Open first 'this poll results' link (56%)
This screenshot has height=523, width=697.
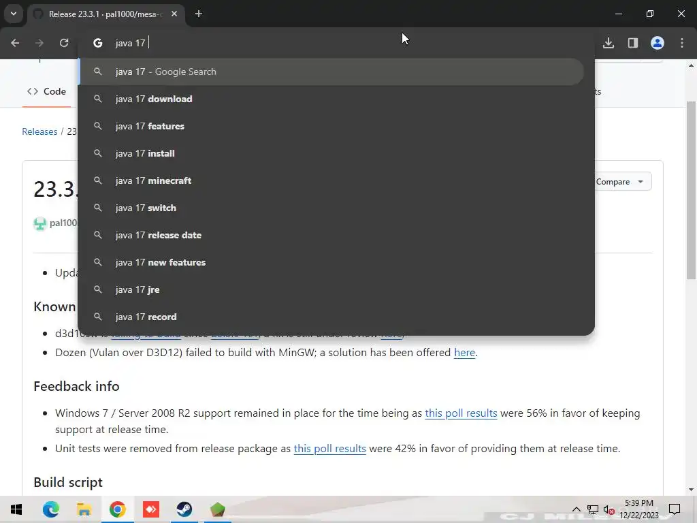point(461,413)
